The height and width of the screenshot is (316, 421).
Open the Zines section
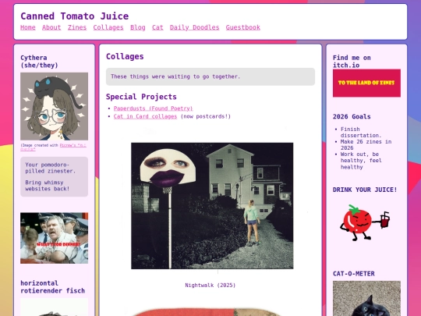tap(77, 27)
